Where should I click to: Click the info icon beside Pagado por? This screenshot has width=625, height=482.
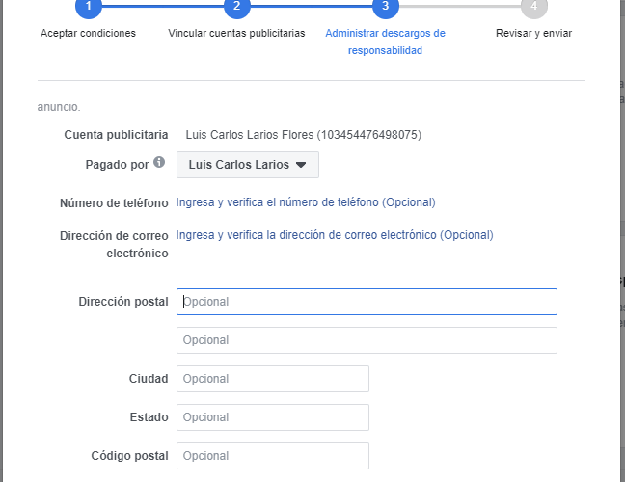(x=159, y=163)
